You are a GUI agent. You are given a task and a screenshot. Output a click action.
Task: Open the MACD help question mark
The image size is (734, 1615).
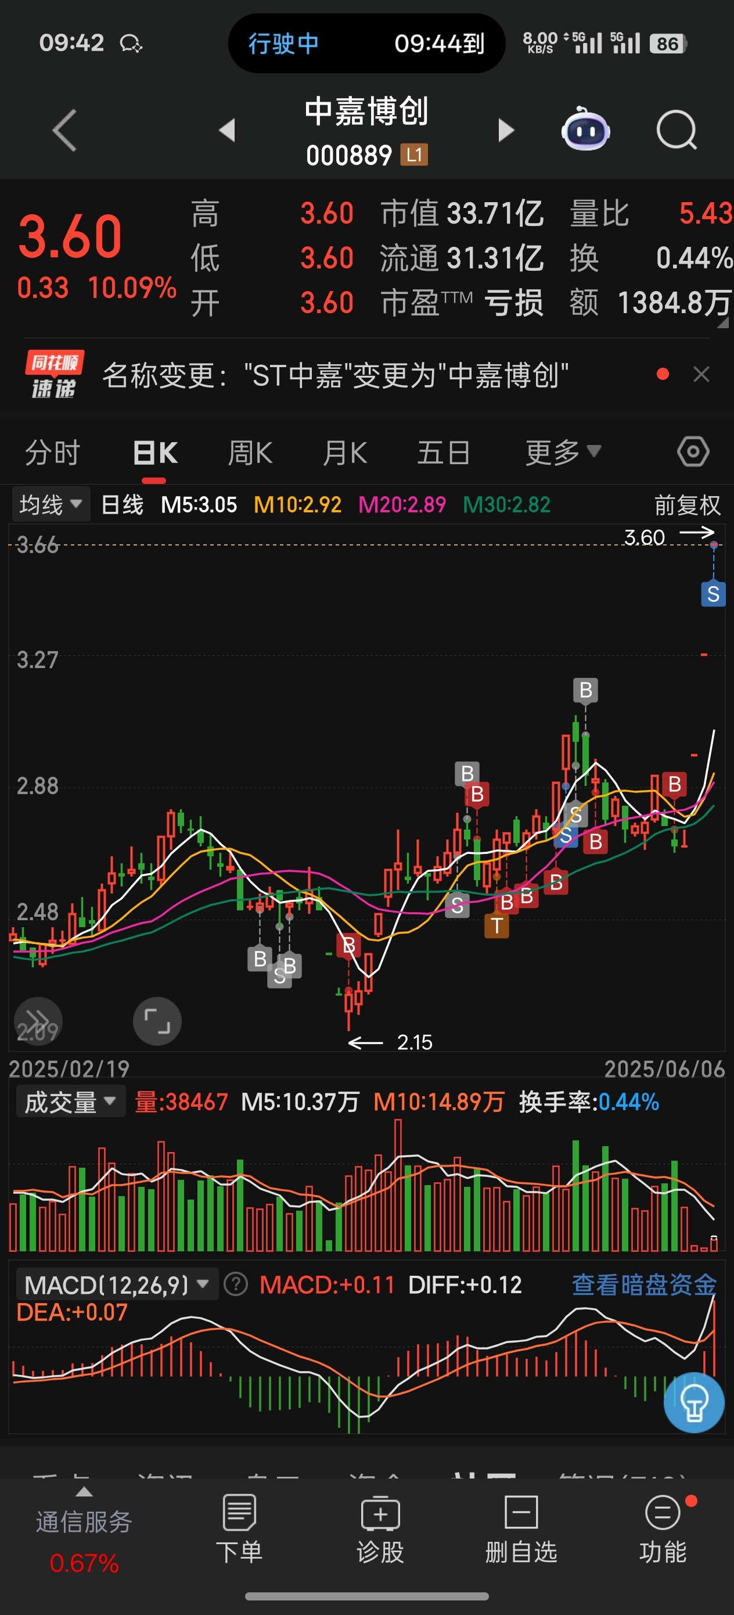(236, 1284)
